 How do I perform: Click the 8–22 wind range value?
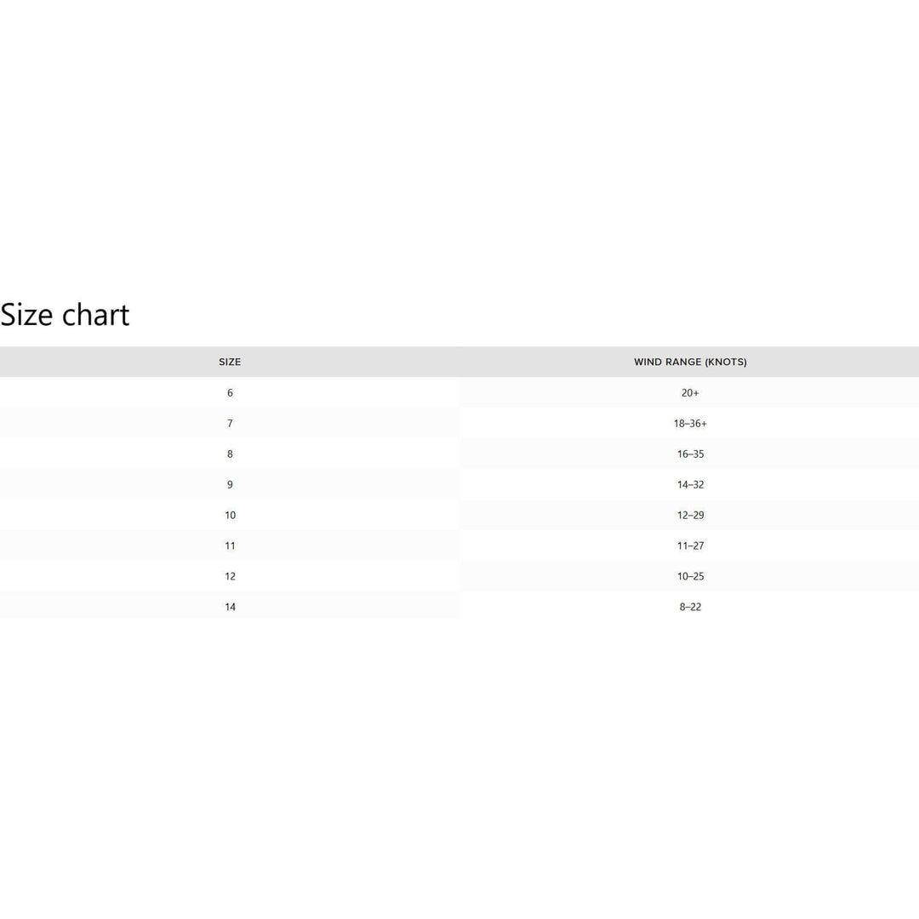[x=690, y=608]
